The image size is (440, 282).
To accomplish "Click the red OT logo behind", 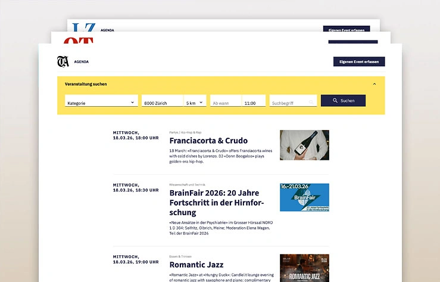I will pos(79,41).
